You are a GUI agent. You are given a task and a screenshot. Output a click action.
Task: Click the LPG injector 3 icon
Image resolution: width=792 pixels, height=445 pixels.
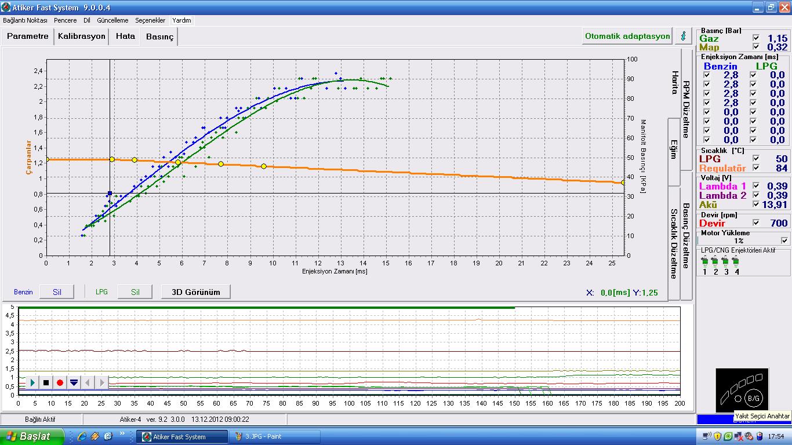[725, 261]
